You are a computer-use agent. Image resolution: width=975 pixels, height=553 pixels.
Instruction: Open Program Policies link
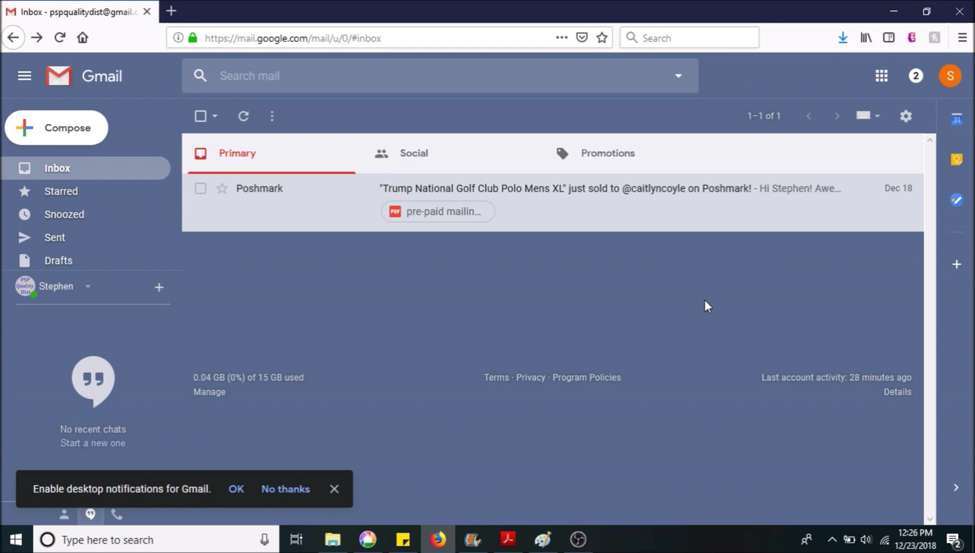(587, 377)
